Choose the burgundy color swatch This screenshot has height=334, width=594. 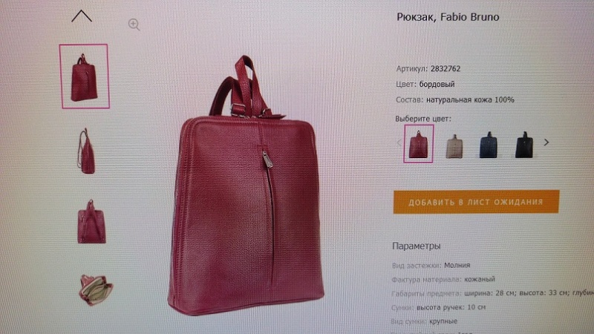[418, 143]
